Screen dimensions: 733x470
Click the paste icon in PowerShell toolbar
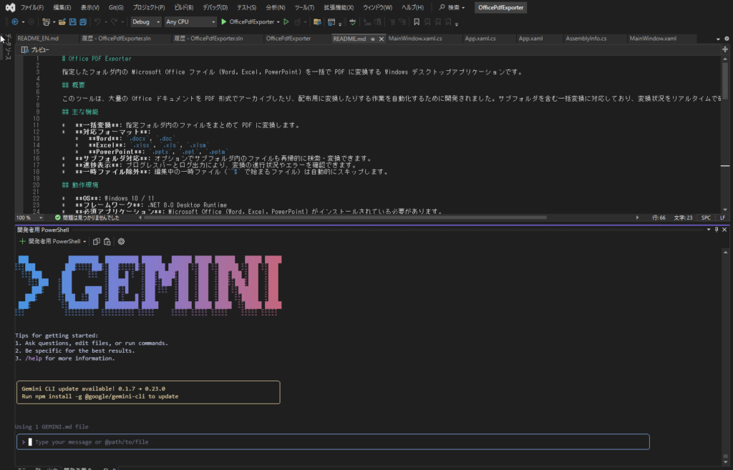(107, 242)
